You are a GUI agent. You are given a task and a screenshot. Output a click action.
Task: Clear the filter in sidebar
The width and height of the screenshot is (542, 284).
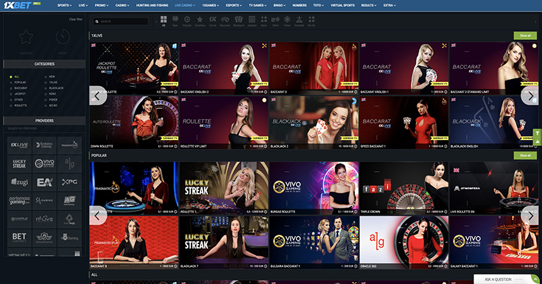pyautogui.click(x=76, y=20)
